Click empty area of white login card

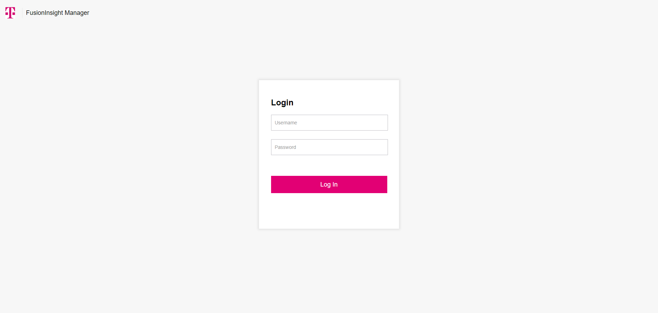click(329, 211)
